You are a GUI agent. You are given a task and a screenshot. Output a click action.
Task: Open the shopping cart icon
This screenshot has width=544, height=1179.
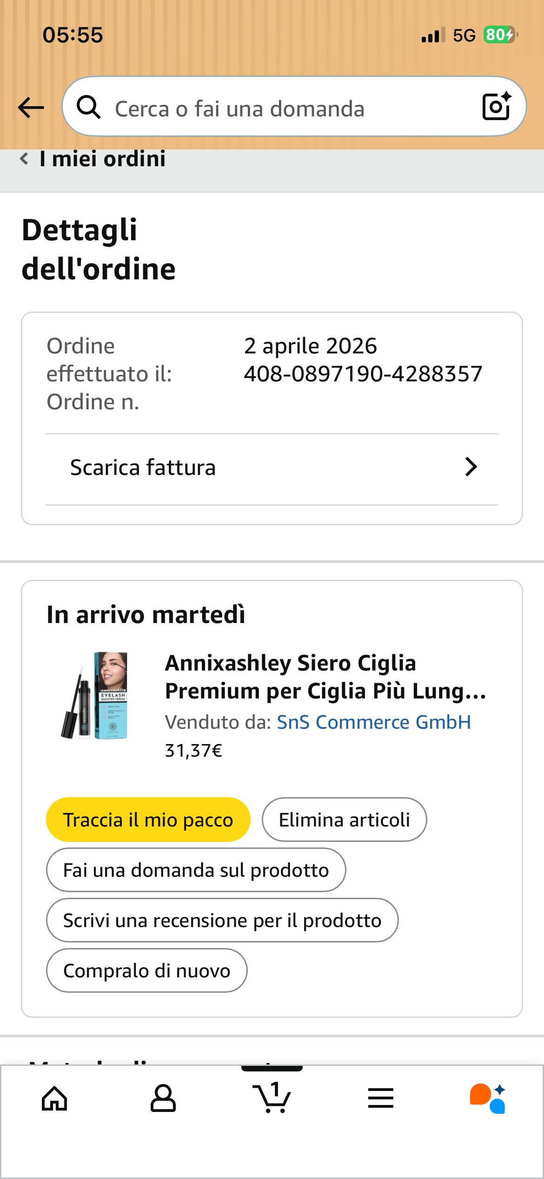tap(272, 1098)
